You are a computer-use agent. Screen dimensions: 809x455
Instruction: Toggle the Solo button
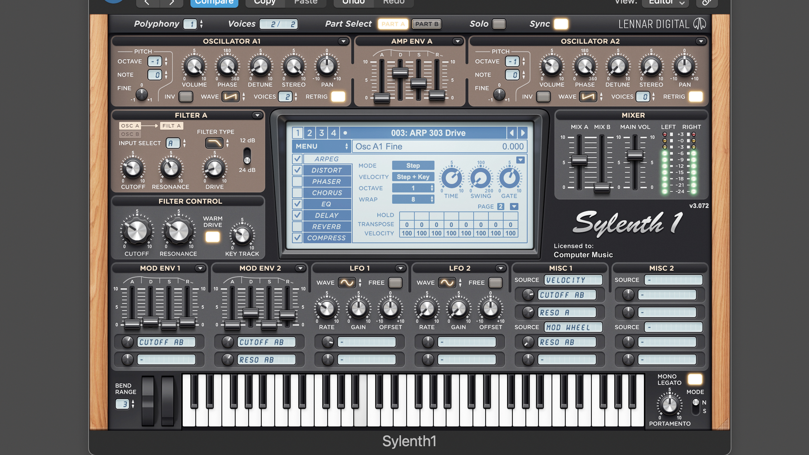pyautogui.click(x=499, y=24)
